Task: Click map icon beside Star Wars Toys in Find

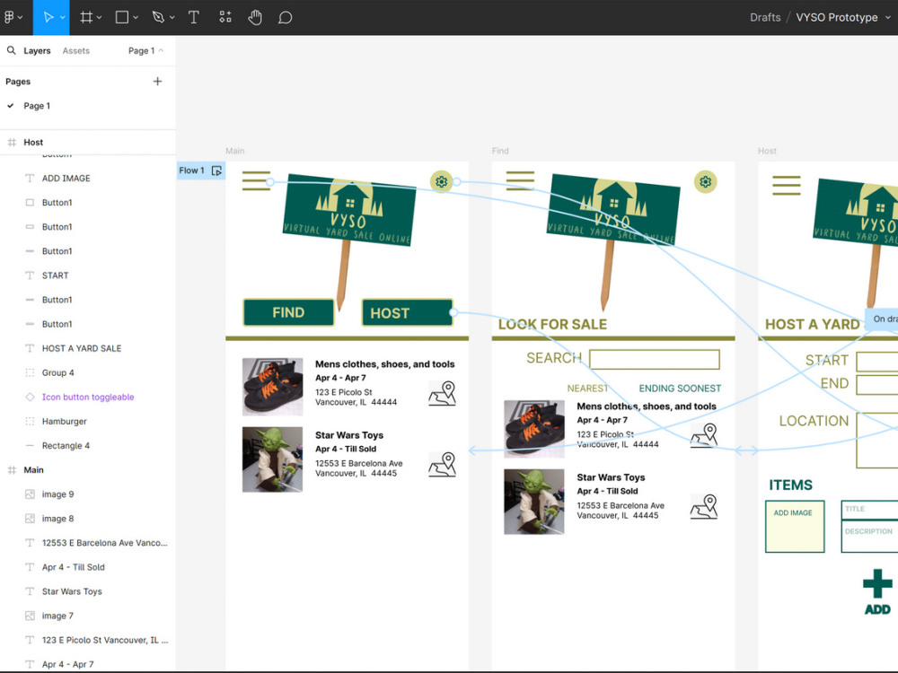Action: (704, 507)
